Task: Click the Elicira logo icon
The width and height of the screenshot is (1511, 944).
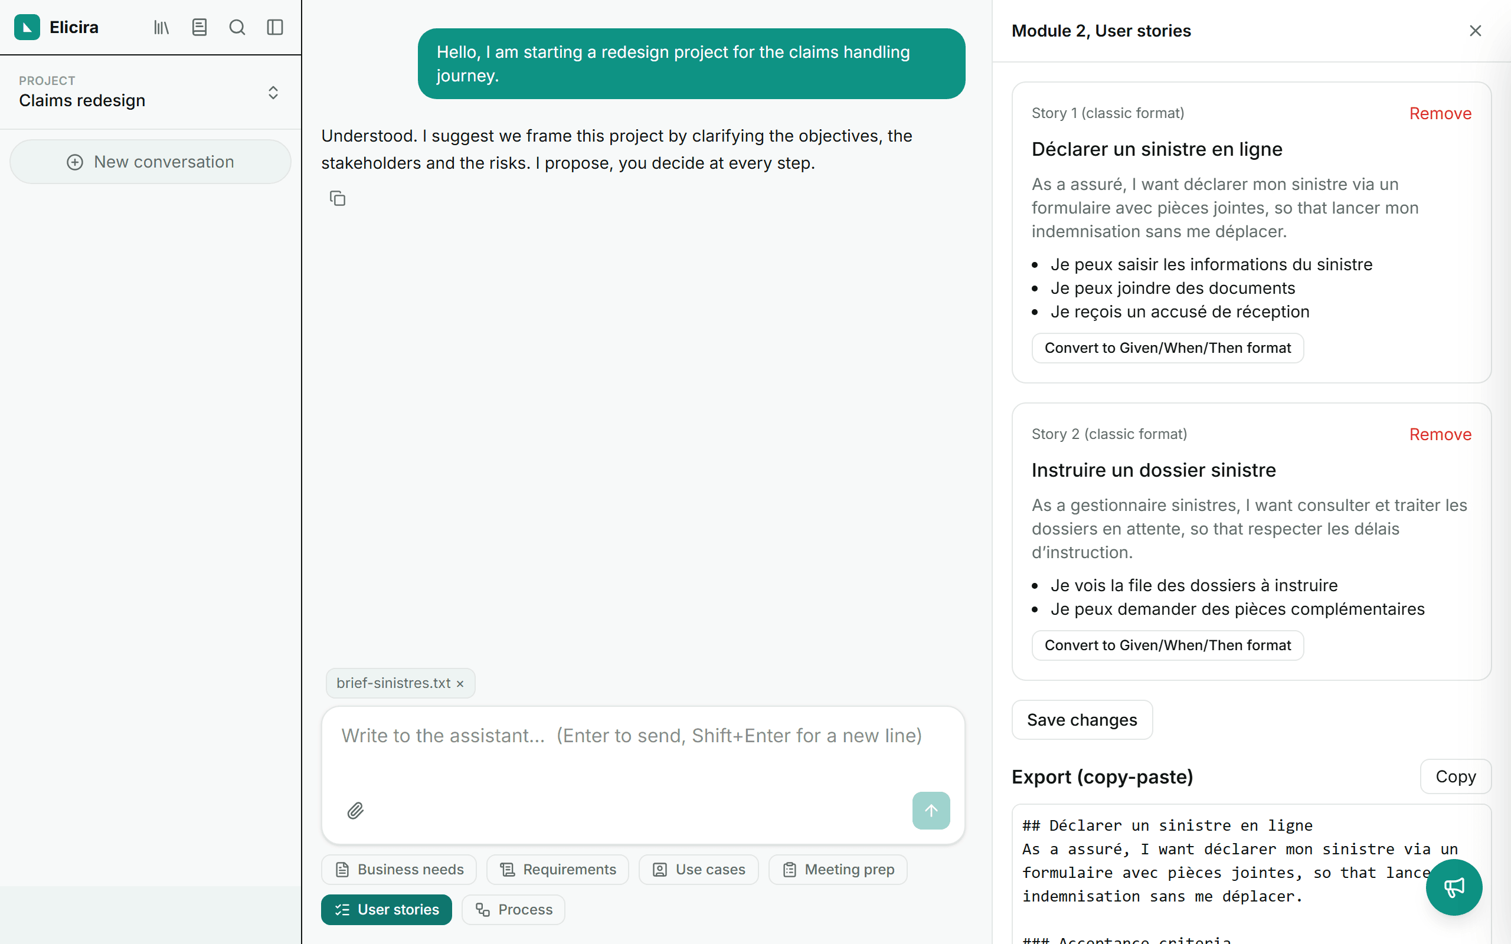Action: tap(27, 27)
